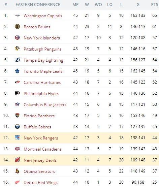Click the Eastern Conference column header
159x187 pixels.
(x=38, y=5)
